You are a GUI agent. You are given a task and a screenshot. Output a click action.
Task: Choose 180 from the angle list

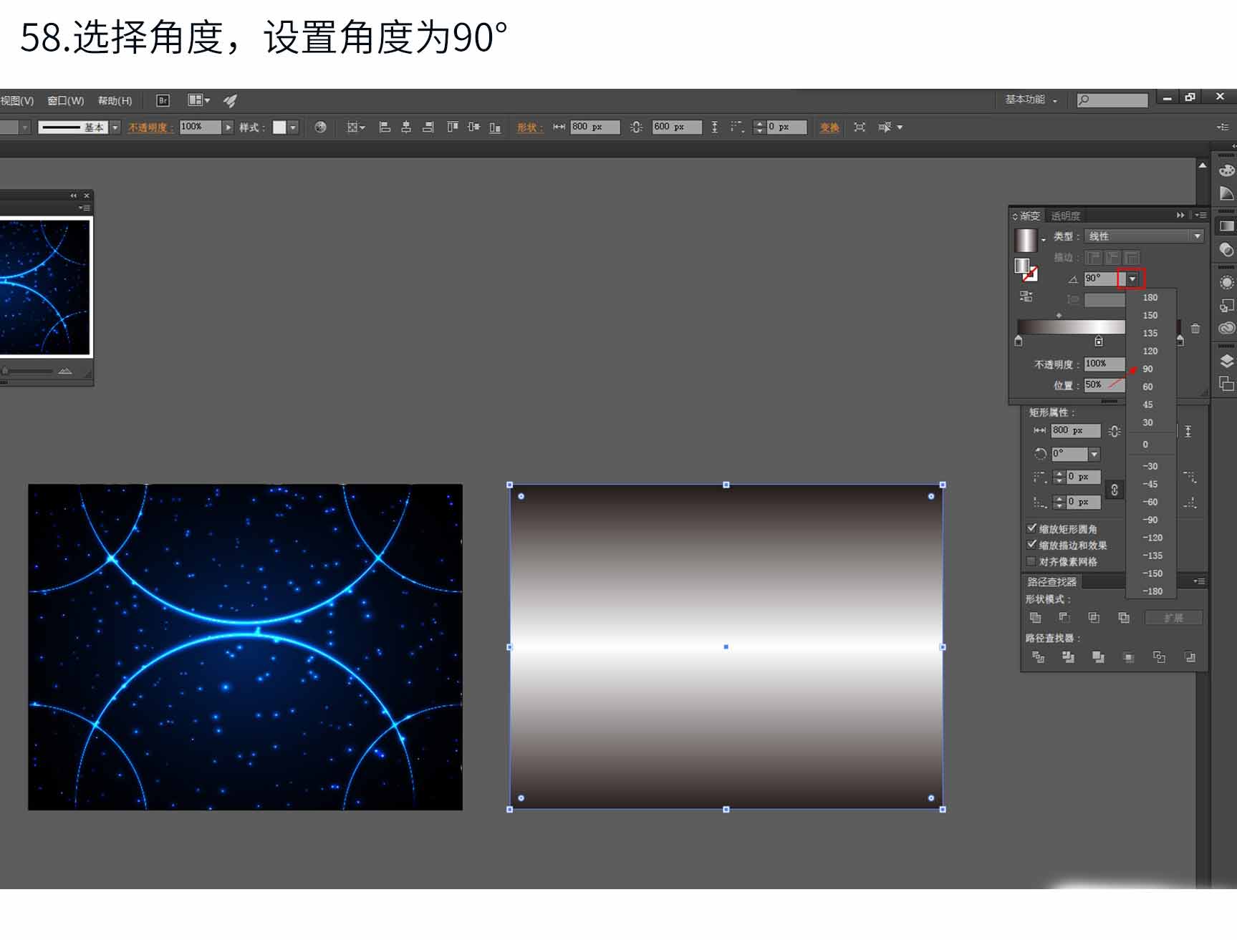(x=1151, y=297)
